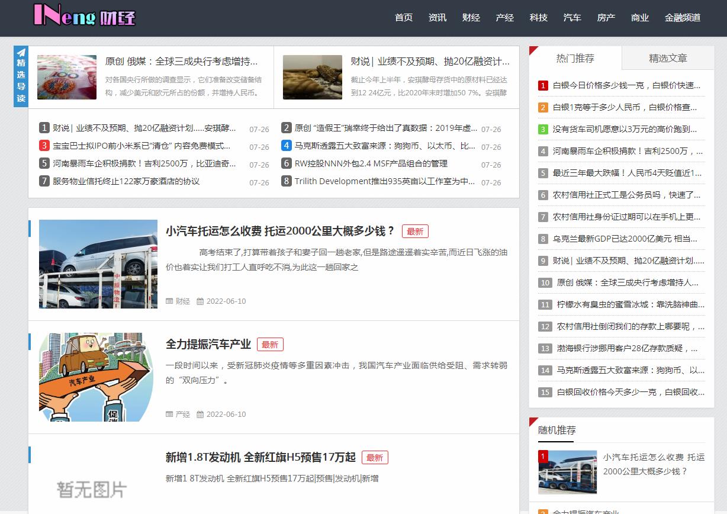The width and height of the screenshot is (727, 514).
Task: Open hot item 白银回收价格今天多少一克
Action: point(631,392)
